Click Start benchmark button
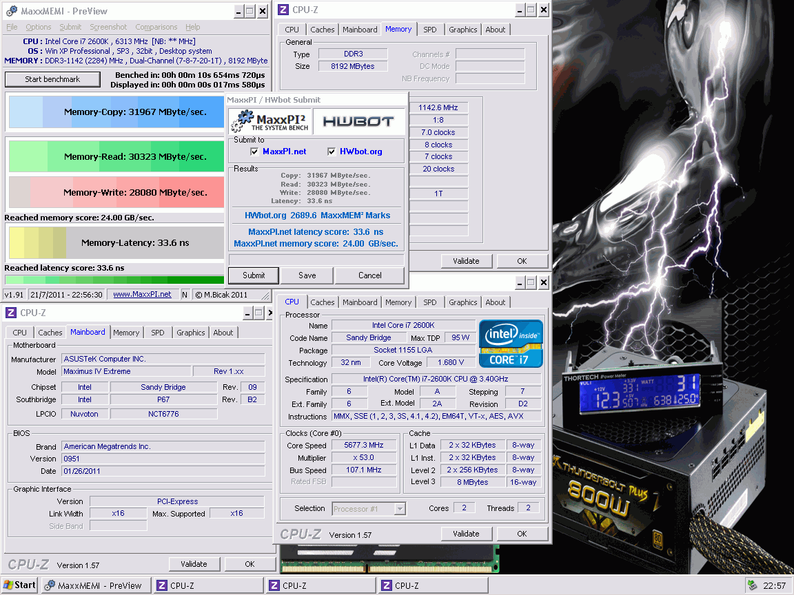This screenshot has width=794, height=595. [x=52, y=79]
